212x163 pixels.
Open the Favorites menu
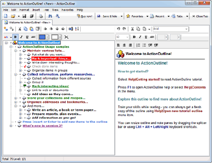tap(68, 10)
